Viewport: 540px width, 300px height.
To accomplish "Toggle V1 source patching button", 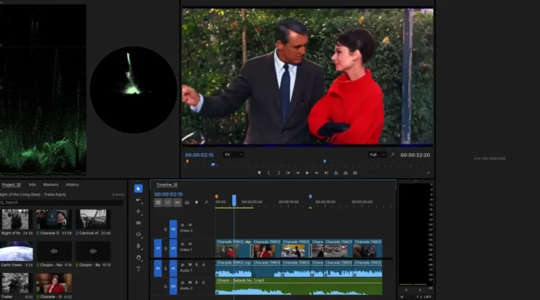I will tap(158, 248).
